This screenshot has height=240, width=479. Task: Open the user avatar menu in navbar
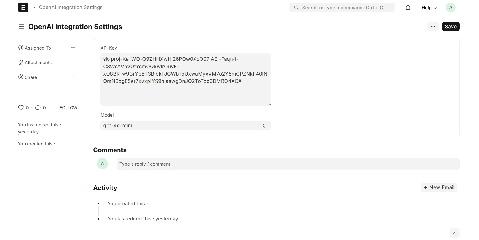click(451, 8)
